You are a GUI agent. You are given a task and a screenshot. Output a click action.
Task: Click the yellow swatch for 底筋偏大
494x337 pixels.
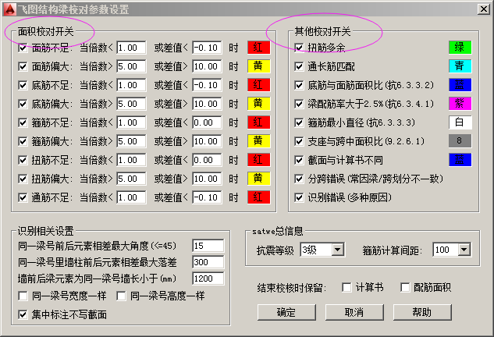click(x=258, y=104)
